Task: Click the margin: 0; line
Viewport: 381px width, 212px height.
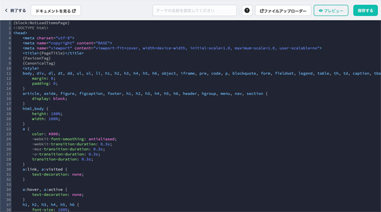Action: [44, 78]
